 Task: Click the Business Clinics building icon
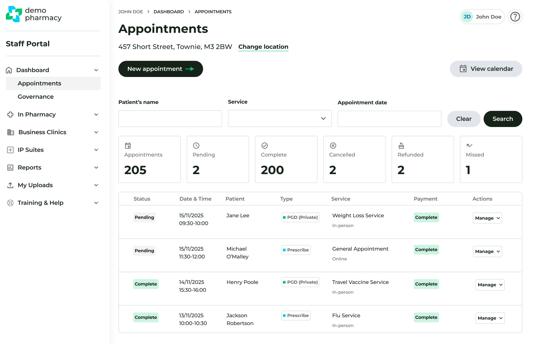pyautogui.click(x=10, y=132)
